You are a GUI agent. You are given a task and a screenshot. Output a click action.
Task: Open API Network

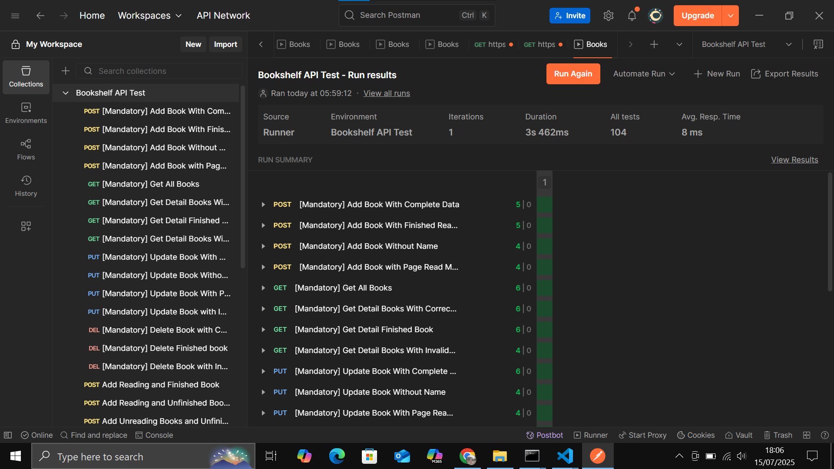tap(223, 16)
